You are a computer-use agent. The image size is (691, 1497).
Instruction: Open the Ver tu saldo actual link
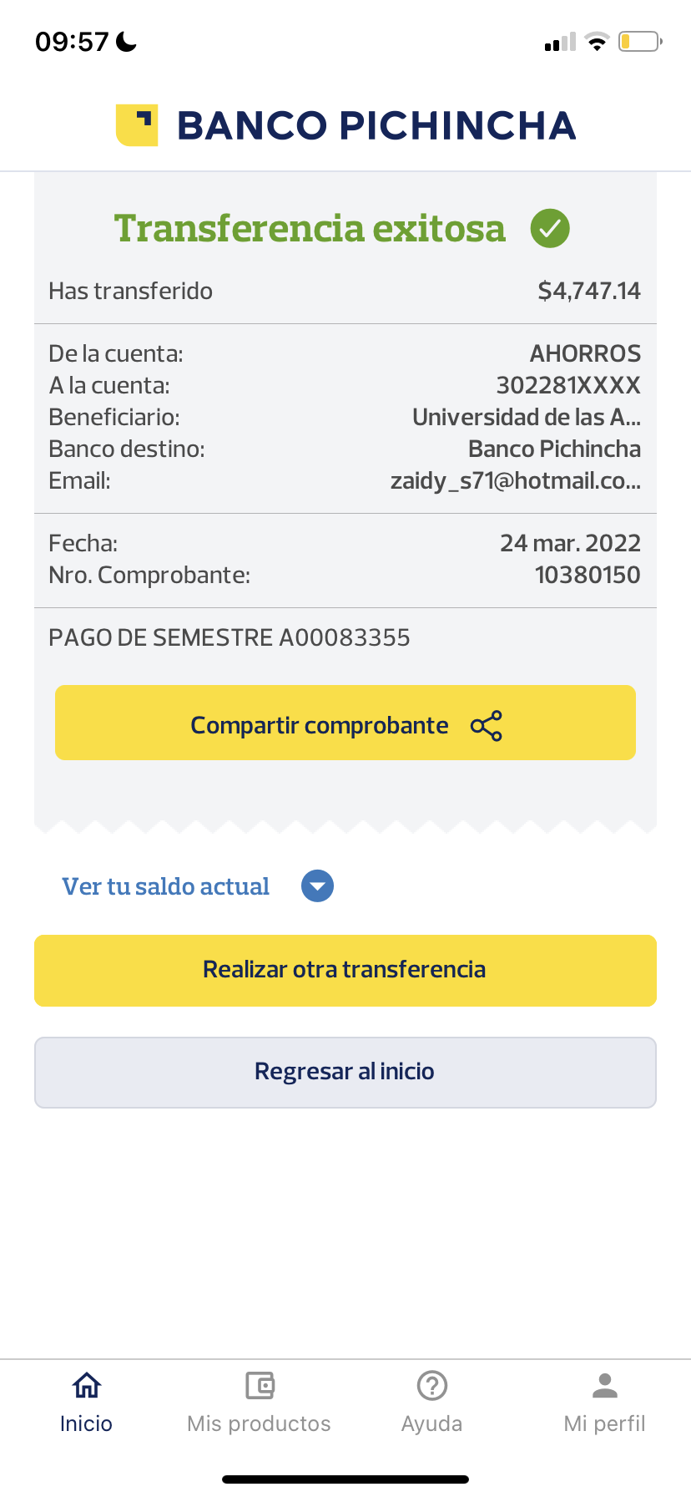click(x=166, y=886)
